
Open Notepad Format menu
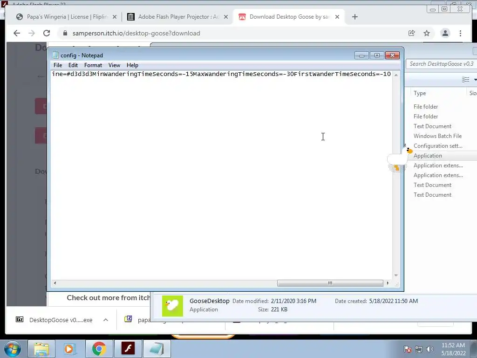[x=93, y=65]
